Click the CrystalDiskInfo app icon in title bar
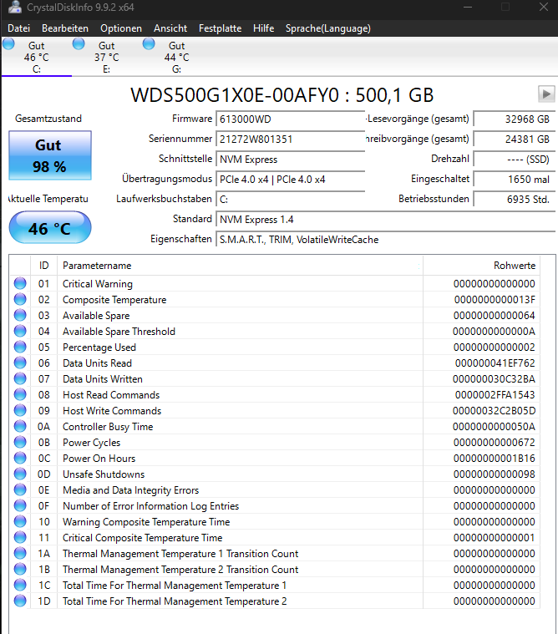This screenshot has width=558, height=634. 15,7
